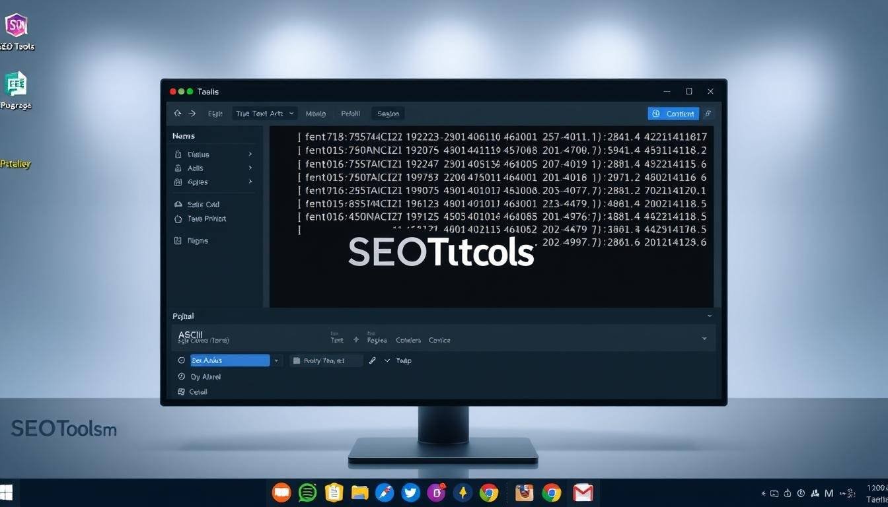
Task: Collapse the Portal panel with its chevron
Action: pyautogui.click(x=709, y=316)
